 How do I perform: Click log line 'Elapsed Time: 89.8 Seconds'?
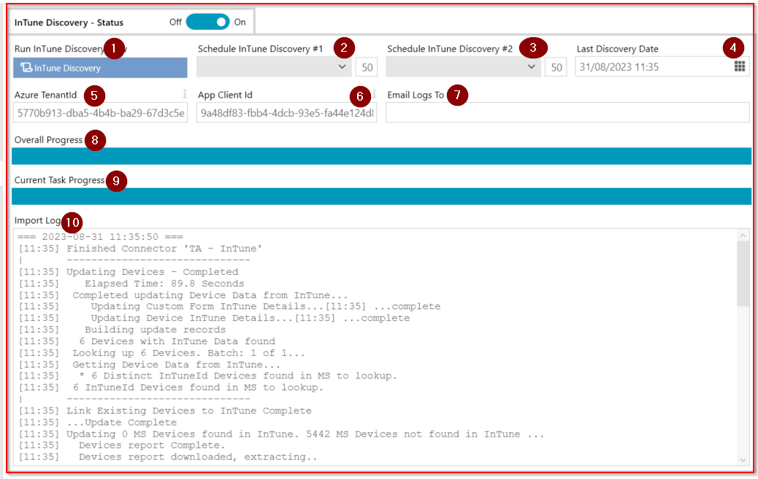pos(164,284)
